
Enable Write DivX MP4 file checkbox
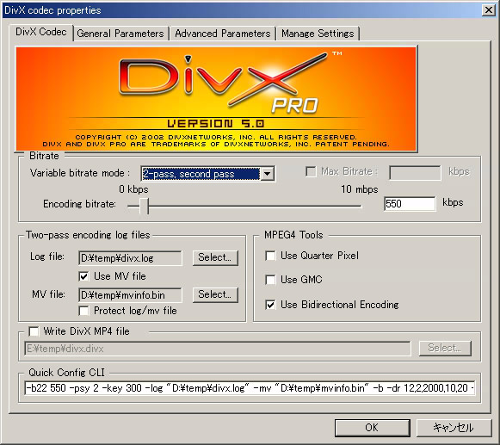point(34,331)
